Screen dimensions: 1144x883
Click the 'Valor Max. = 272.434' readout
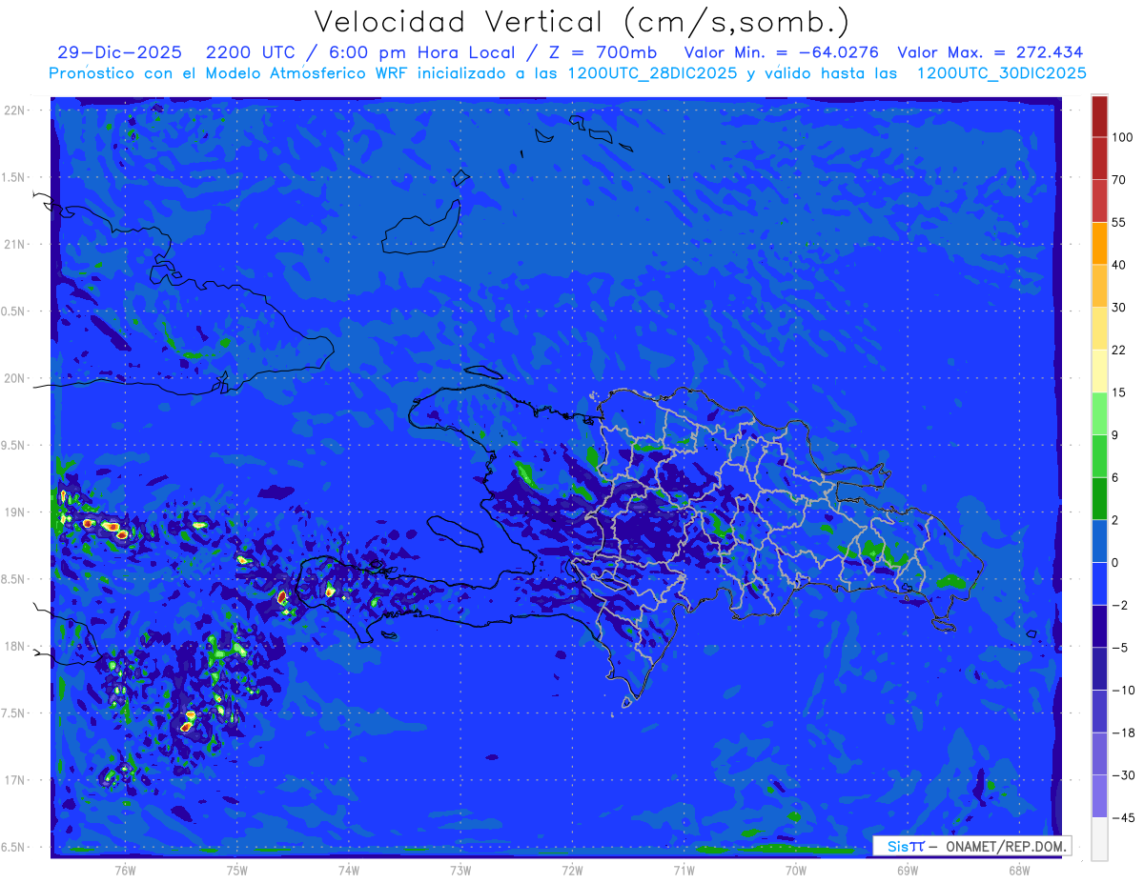click(x=991, y=52)
